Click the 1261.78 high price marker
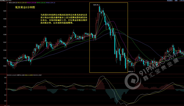 point(96,5)
